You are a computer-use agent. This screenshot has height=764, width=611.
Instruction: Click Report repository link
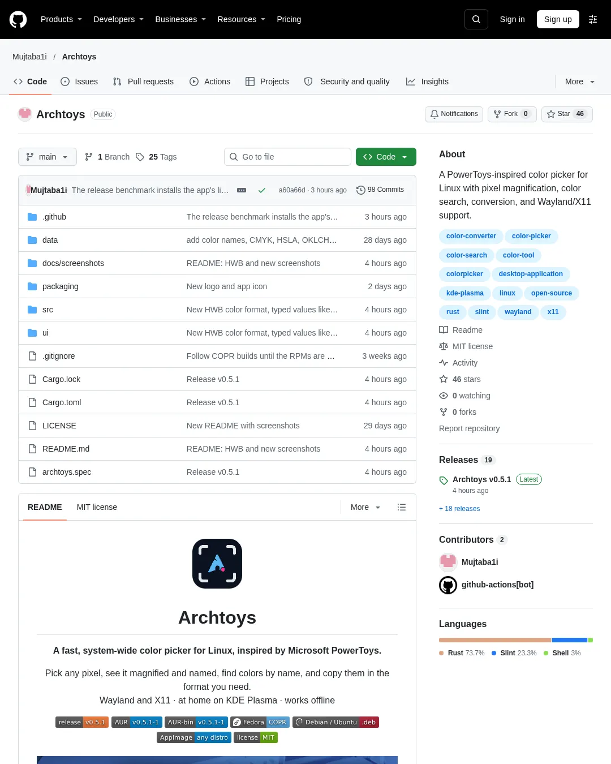469,428
